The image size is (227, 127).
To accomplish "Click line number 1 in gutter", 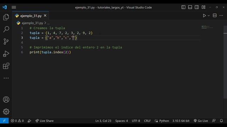I will [x=22, y=28].
